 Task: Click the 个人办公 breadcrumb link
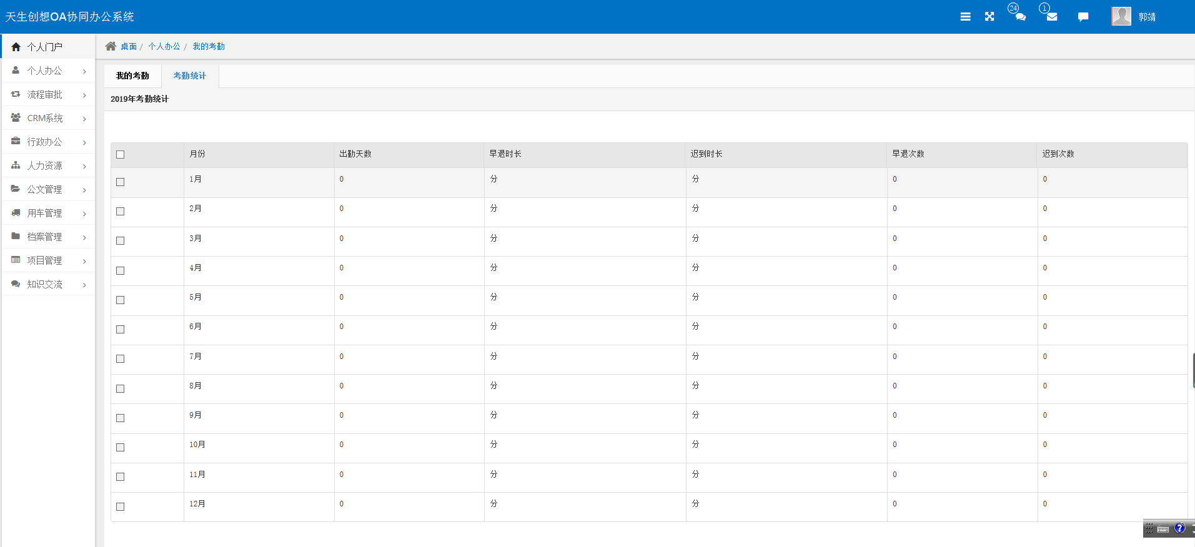pyautogui.click(x=164, y=47)
